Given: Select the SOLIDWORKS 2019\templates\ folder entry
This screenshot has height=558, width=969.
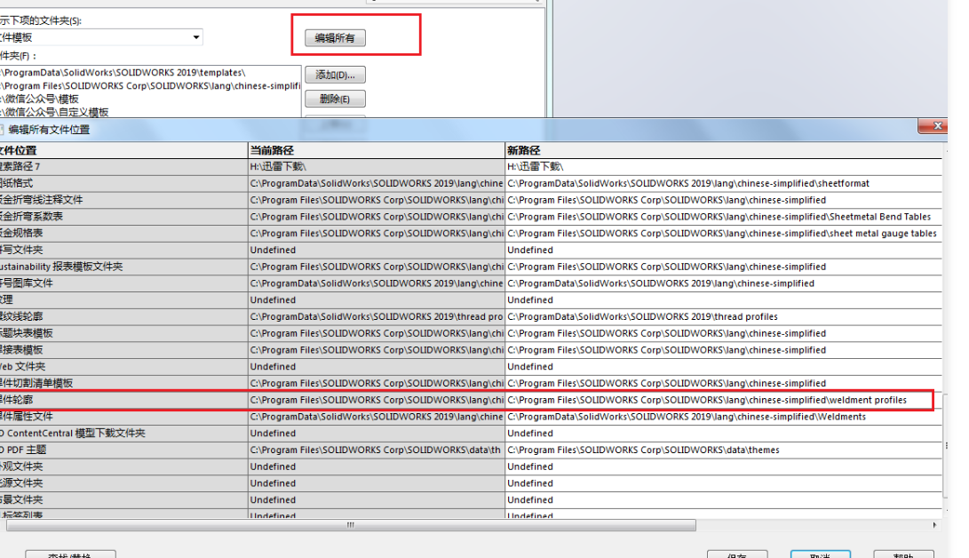Looking at the screenshot, I should [149, 72].
